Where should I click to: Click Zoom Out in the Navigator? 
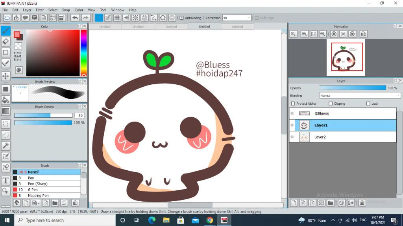323,34
